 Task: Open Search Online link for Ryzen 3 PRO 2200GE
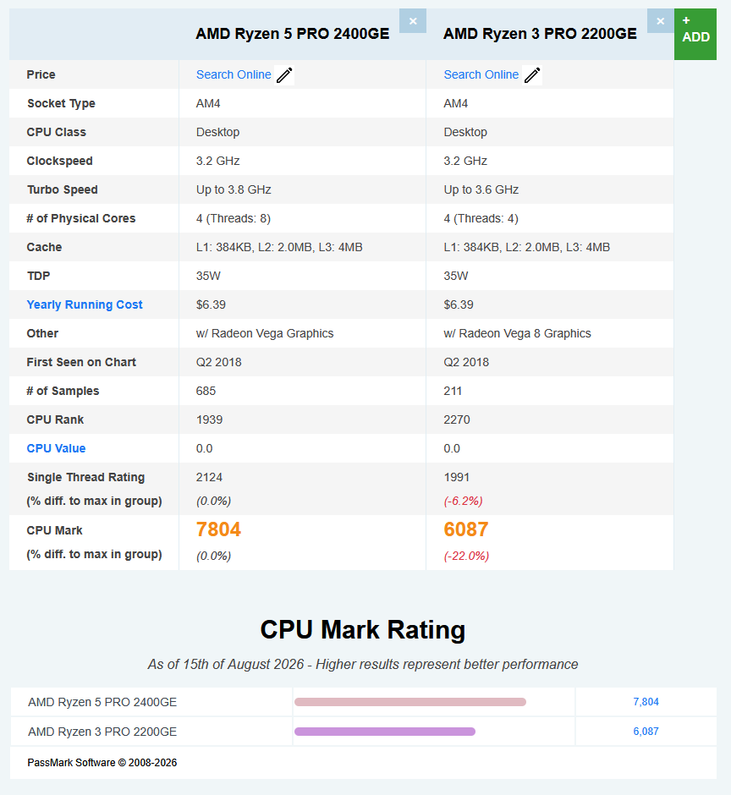481,74
